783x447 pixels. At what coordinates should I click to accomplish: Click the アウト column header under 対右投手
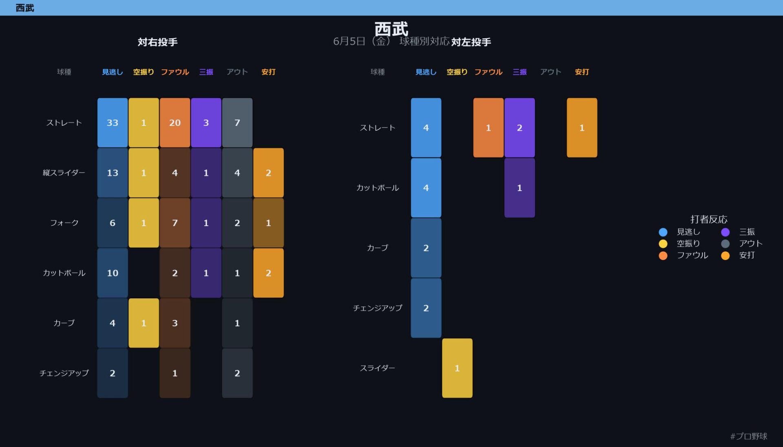point(237,72)
